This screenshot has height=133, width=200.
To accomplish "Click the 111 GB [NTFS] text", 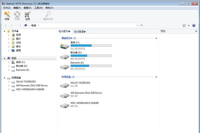I will 78,49.
